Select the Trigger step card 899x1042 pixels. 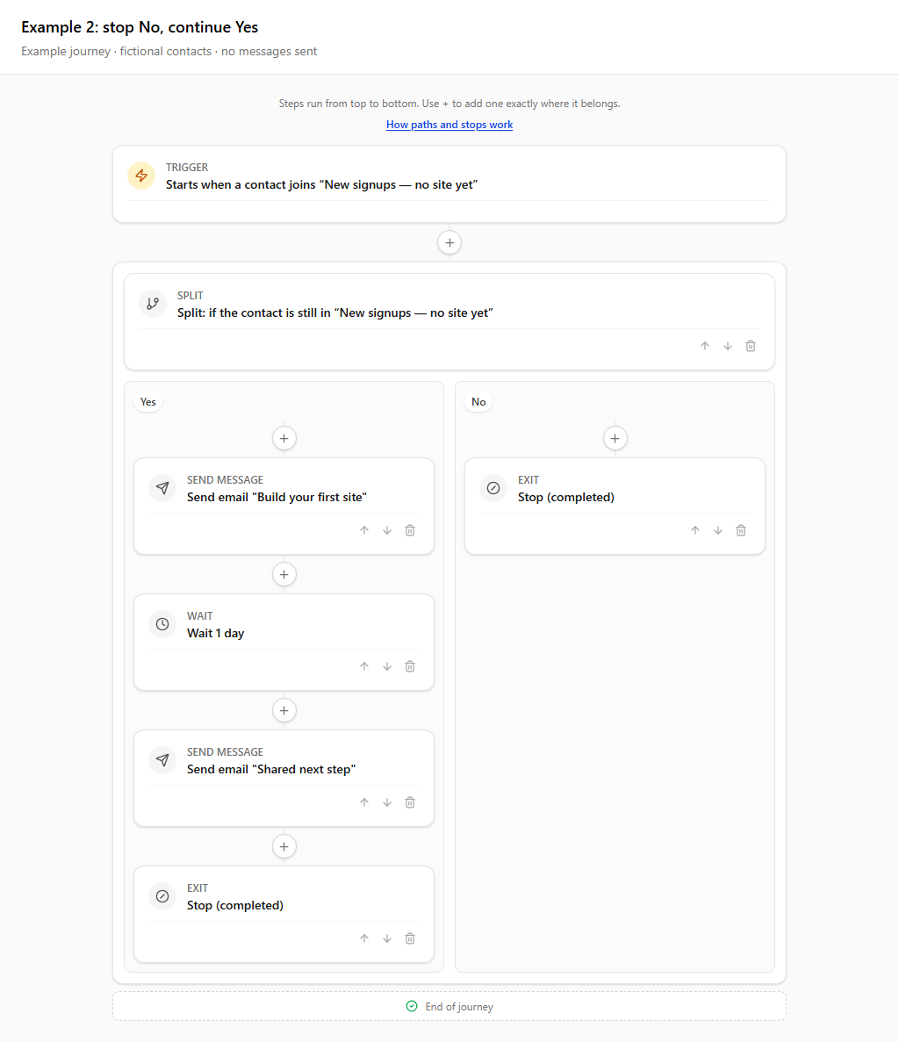(449, 184)
